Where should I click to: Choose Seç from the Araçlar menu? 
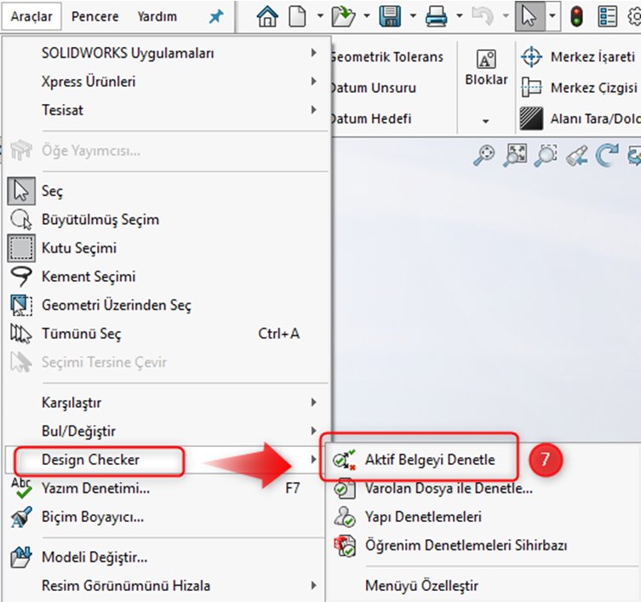pos(167,191)
